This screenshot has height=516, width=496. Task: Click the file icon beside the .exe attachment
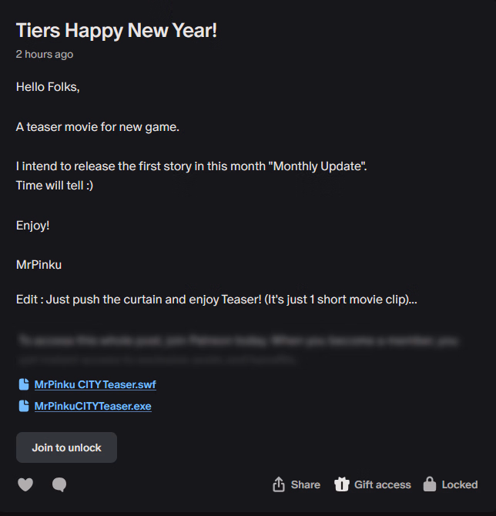click(24, 406)
